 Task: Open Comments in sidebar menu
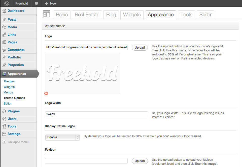[x=16, y=50]
